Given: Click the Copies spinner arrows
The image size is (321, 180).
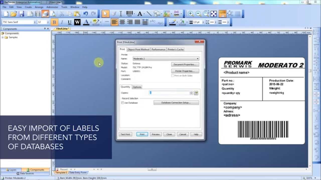Looking at the screenshot, I should pyautogui.click(x=191, y=93).
